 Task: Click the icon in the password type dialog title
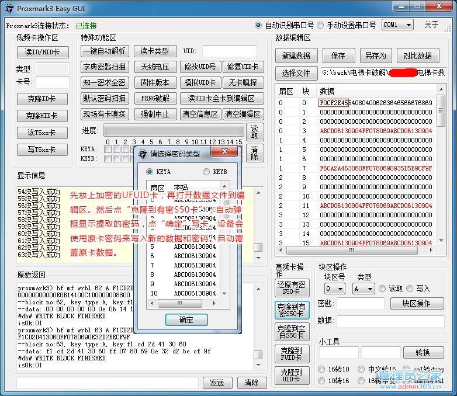pos(143,154)
